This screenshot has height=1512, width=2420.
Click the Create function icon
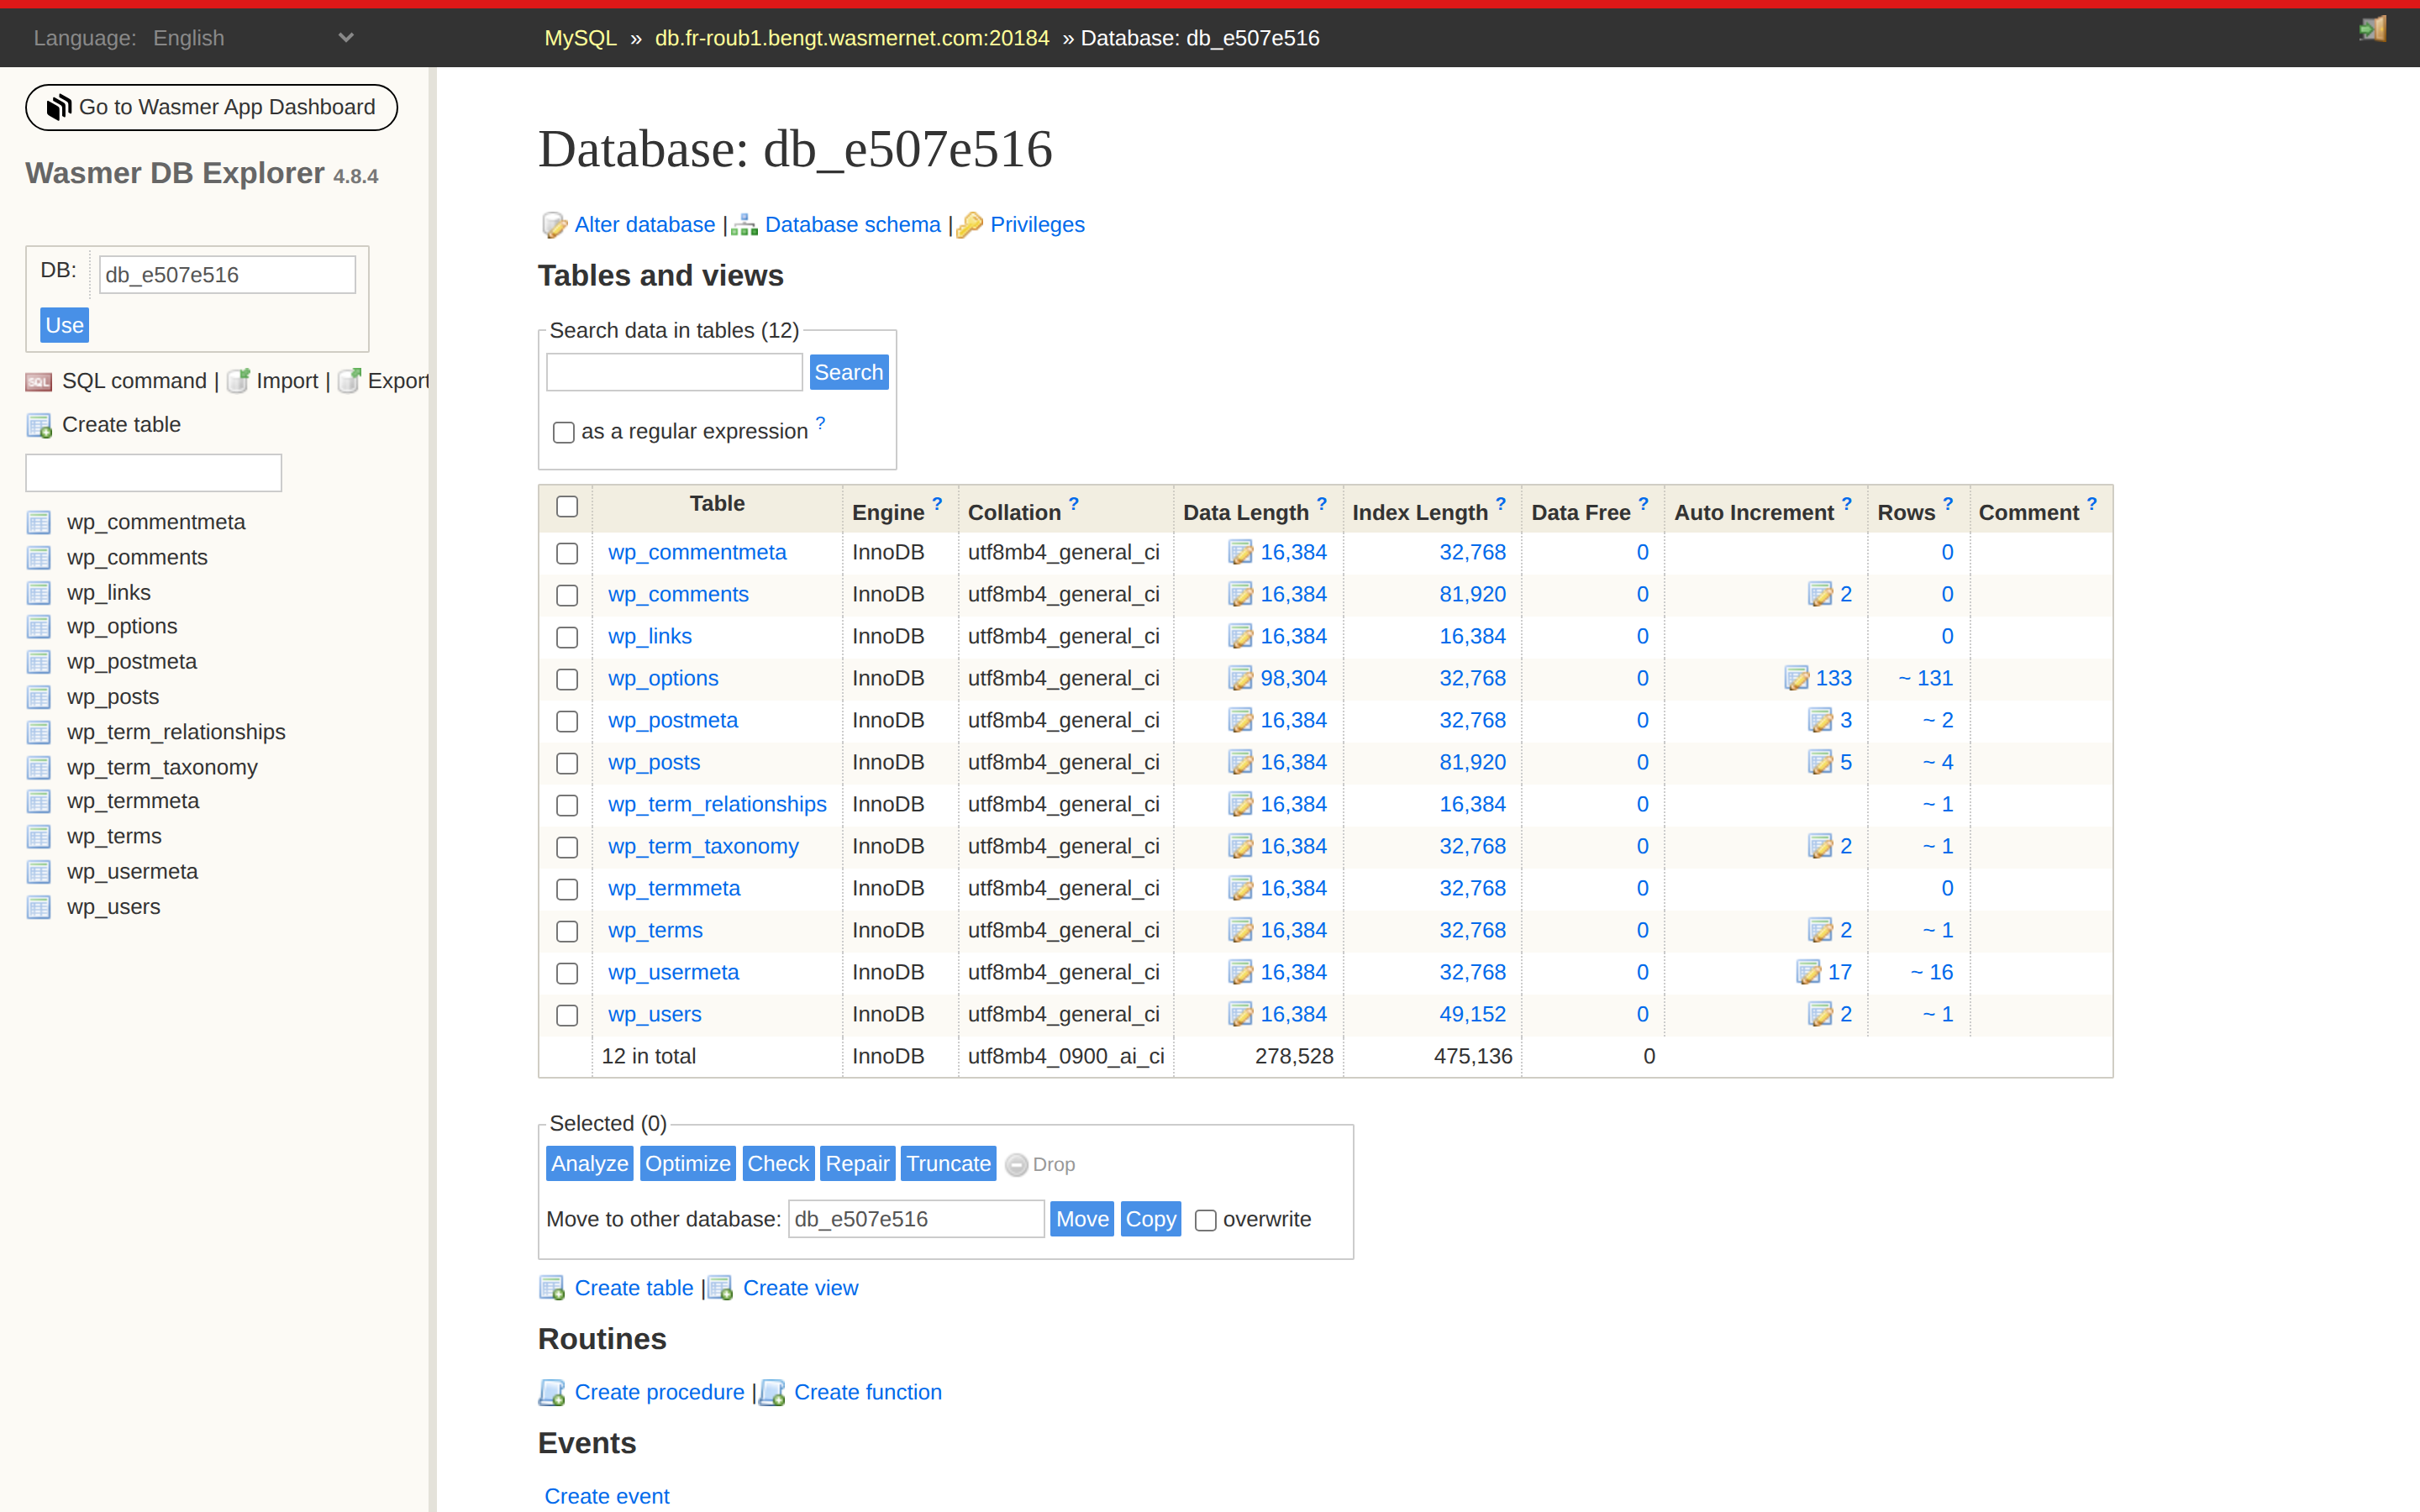point(772,1393)
